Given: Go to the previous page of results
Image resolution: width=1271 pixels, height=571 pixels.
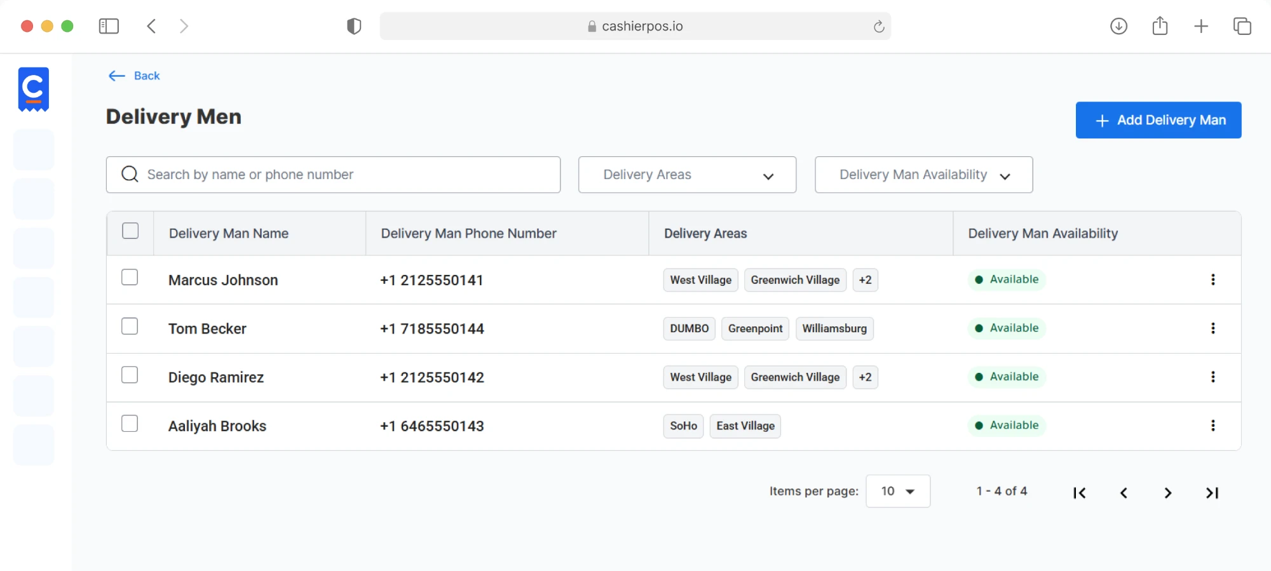Looking at the screenshot, I should click(x=1124, y=493).
